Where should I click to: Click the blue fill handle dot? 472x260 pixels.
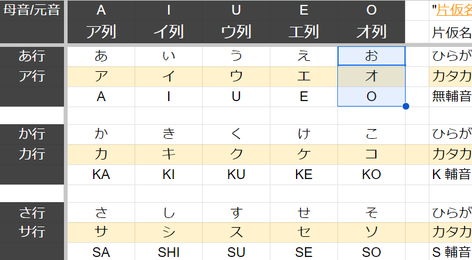406,107
